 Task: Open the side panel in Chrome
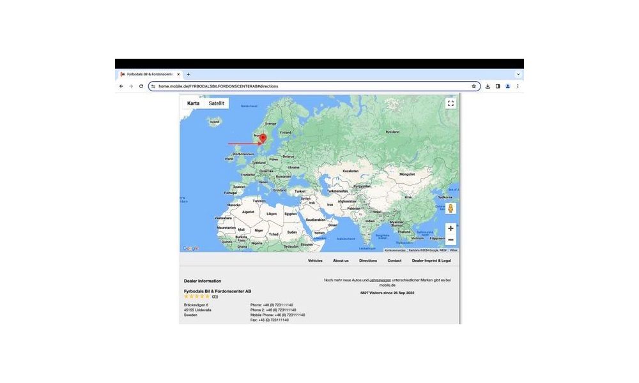click(x=498, y=86)
